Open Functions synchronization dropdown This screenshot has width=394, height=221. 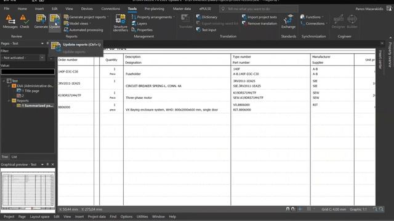323,17
